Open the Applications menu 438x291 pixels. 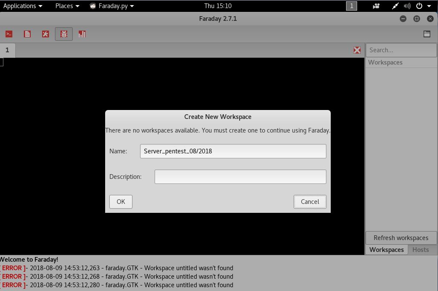23,6
